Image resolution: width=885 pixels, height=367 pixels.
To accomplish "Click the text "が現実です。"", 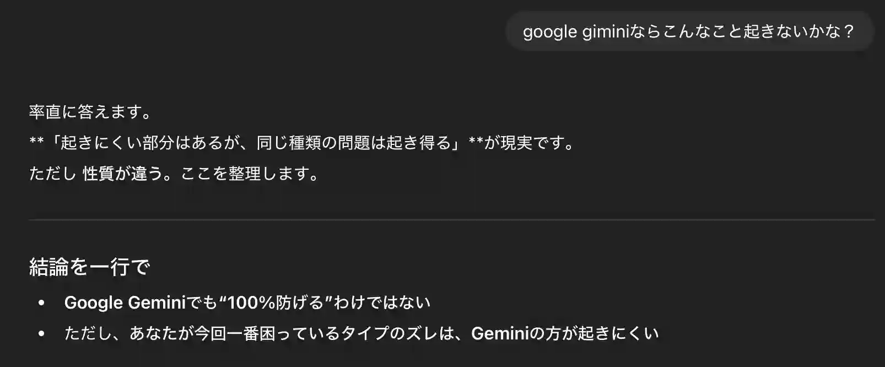I will point(530,143).
